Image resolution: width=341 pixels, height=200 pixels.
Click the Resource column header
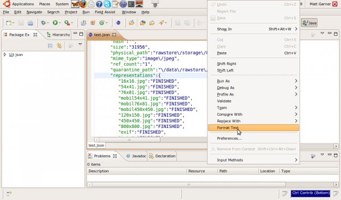pyautogui.click(x=202, y=171)
